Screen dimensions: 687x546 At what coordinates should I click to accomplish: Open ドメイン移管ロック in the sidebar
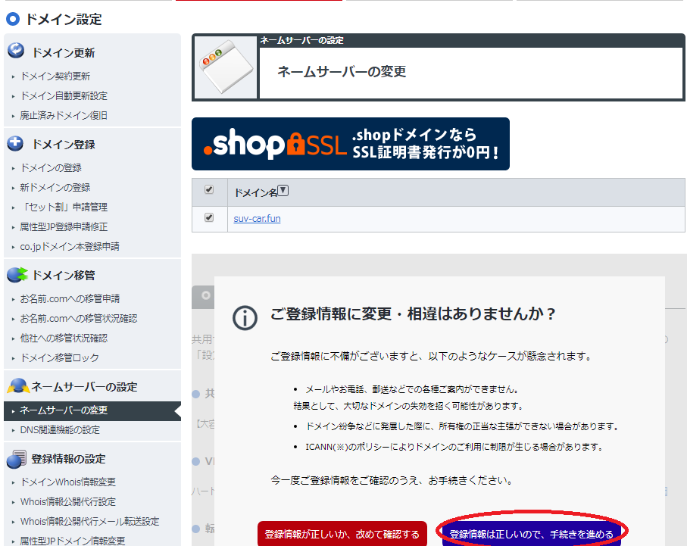pyautogui.click(x=59, y=358)
